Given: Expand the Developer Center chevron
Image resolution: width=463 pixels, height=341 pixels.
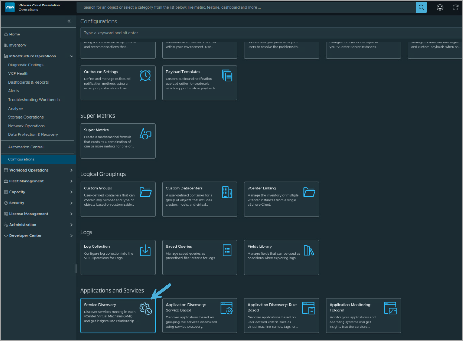Looking at the screenshot, I should pos(71,236).
